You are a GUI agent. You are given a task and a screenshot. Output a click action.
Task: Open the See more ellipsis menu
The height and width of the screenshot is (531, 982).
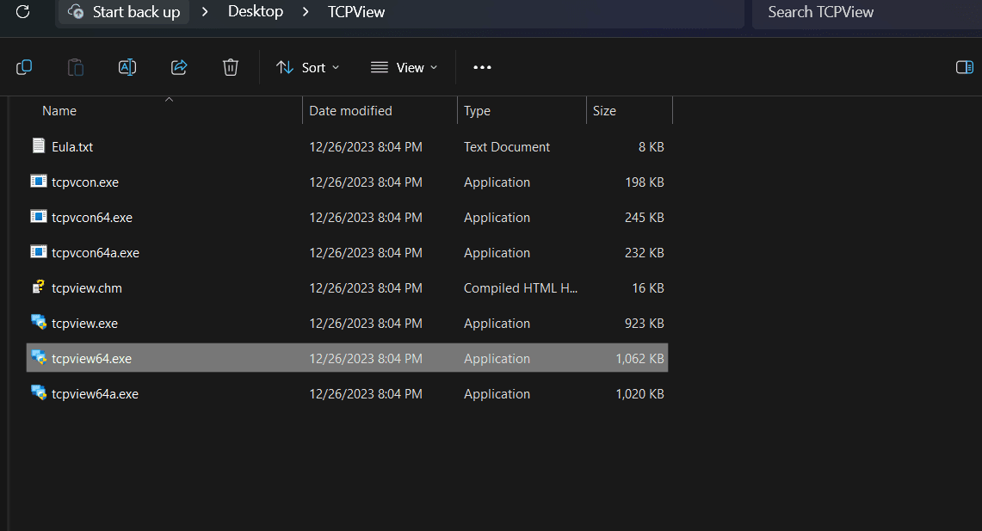click(482, 67)
